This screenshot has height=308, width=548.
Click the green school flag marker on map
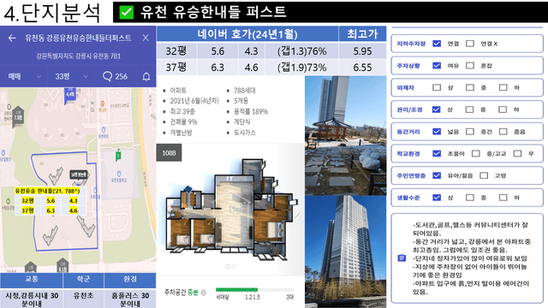click(x=118, y=155)
